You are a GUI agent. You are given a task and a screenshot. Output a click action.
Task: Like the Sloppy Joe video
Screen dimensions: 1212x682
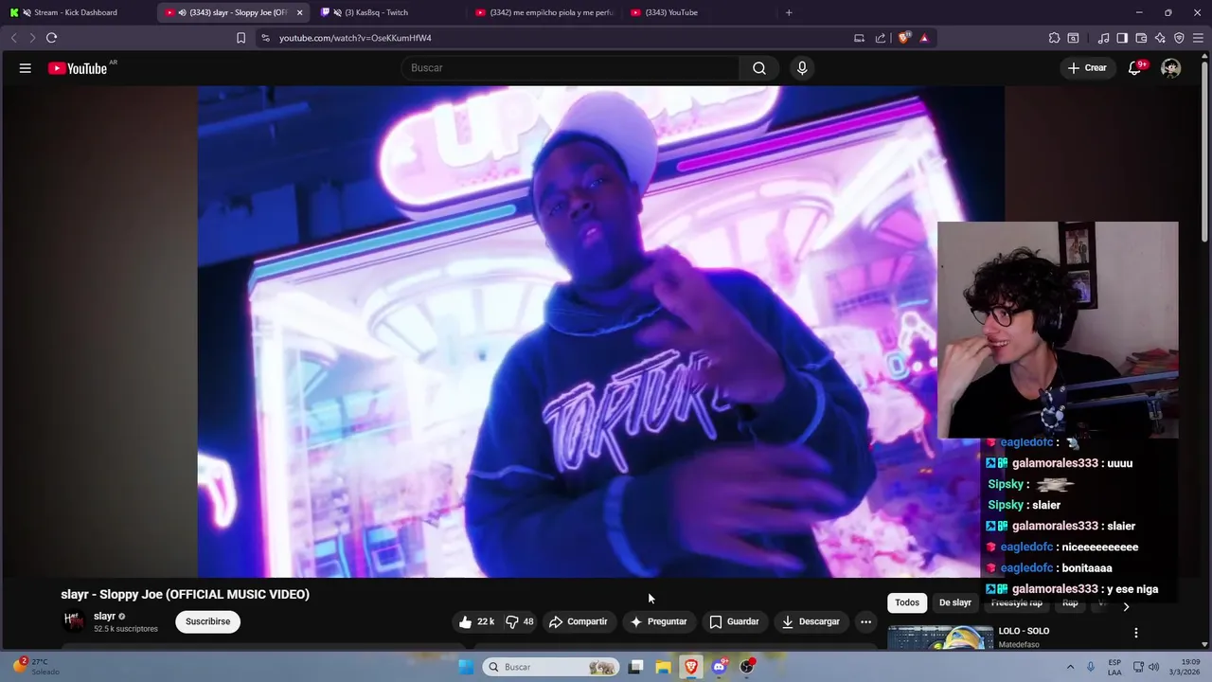[x=476, y=621]
